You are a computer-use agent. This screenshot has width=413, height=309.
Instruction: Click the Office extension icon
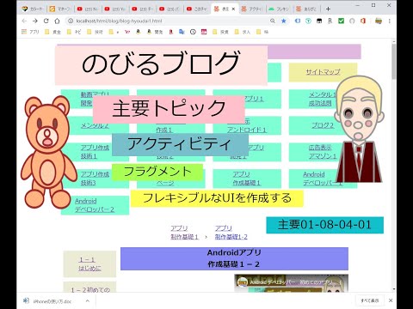tap(363, 21)
